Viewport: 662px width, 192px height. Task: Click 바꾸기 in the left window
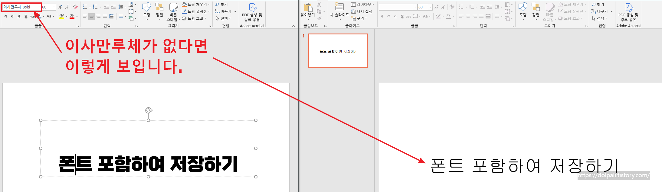[223, 11]
